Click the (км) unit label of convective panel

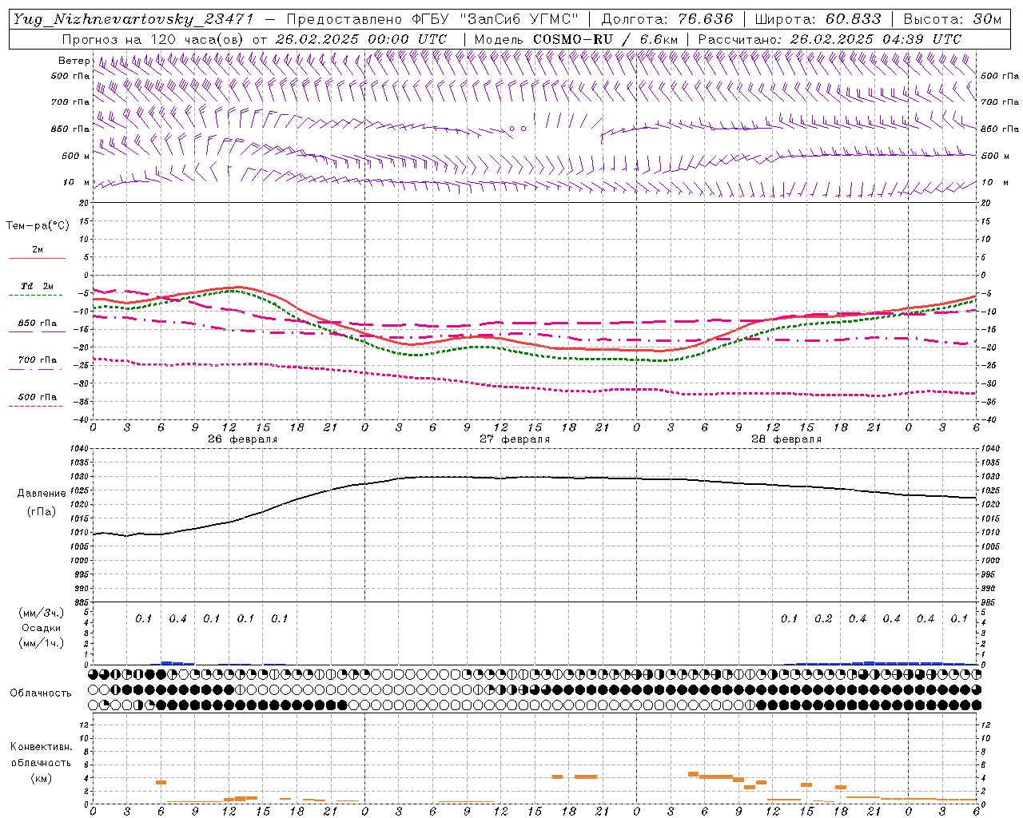coord(41,778)
